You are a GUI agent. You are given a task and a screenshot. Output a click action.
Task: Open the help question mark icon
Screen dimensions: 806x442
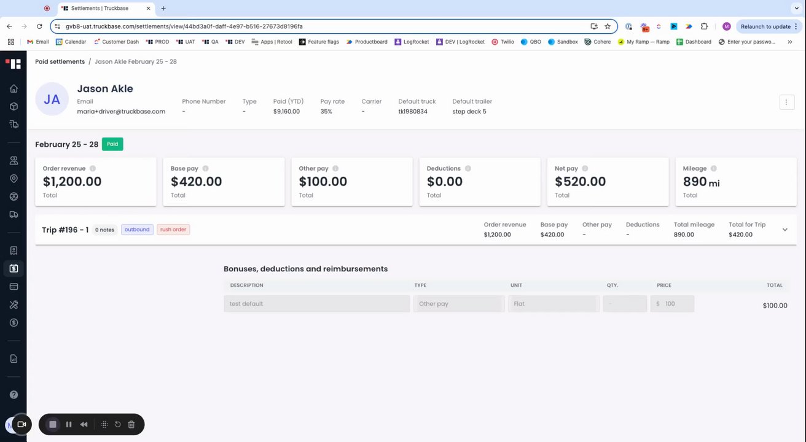[14, 395]
